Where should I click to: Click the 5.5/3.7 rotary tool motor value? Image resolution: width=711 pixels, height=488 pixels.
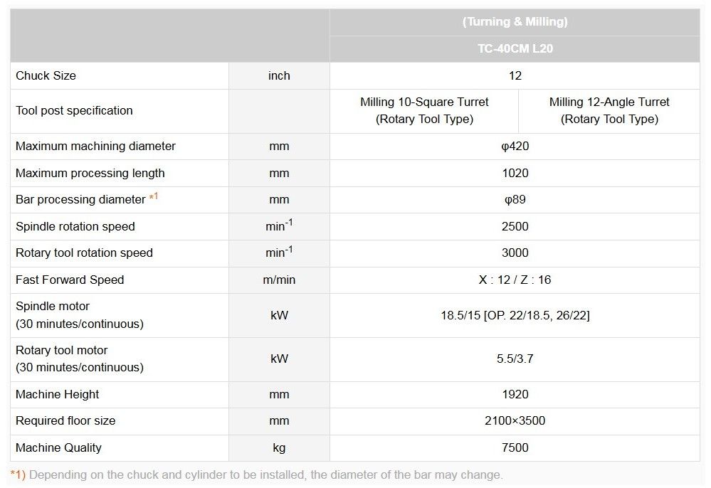pos(515,359)
